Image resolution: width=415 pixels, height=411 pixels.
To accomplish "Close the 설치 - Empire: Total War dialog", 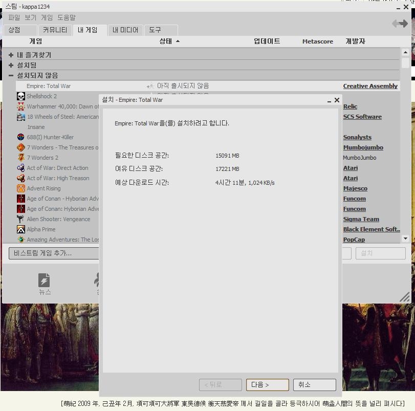I will pyautogui.click(x=337, y=100).
